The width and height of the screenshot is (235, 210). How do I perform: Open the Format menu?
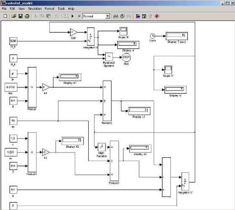(50, 9)
